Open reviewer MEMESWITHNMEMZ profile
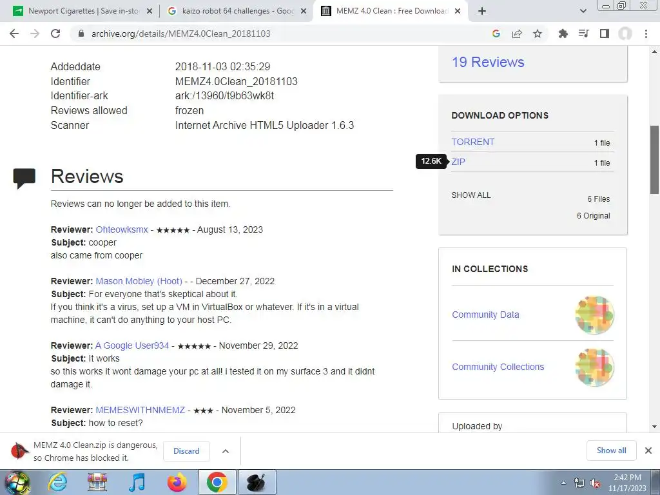660x495 pixels. click(140, 410)
